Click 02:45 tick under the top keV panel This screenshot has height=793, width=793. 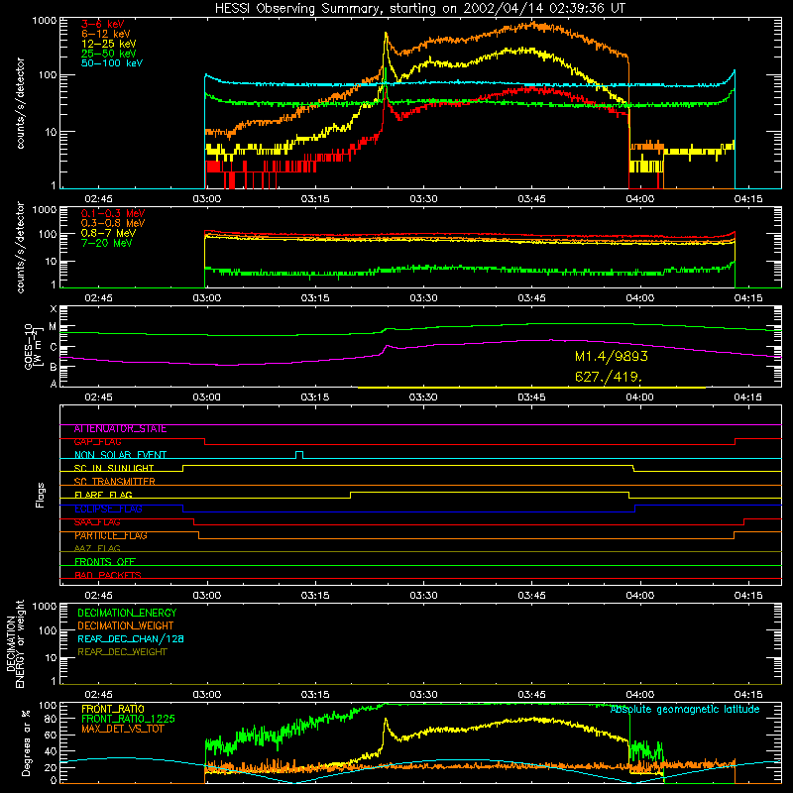pyautogui.click(x=98, y=199)
